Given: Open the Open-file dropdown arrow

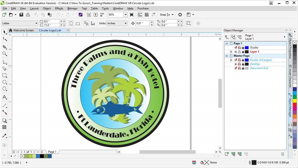Looking at the screenshot, I should click(x=15, y=15).
